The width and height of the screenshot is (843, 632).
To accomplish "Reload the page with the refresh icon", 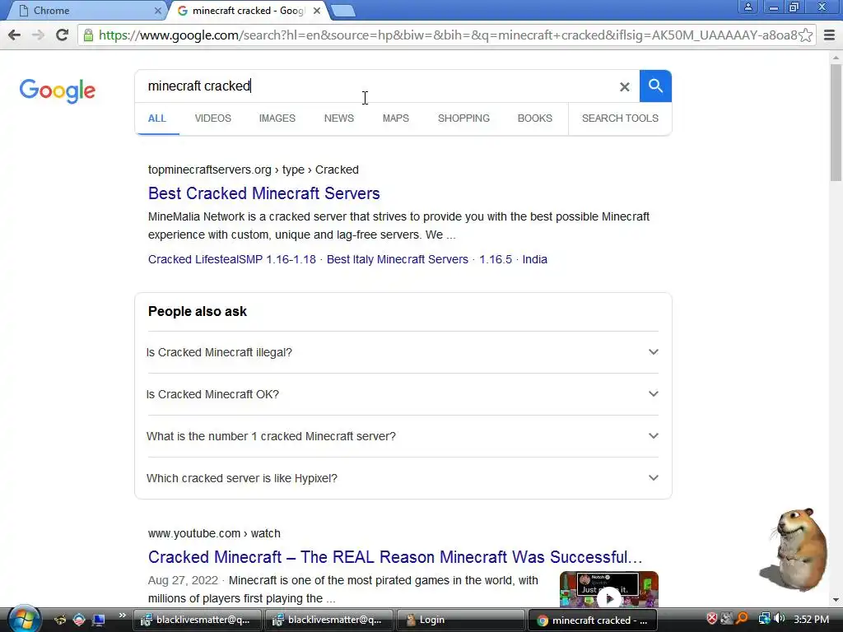I will 63,35.
